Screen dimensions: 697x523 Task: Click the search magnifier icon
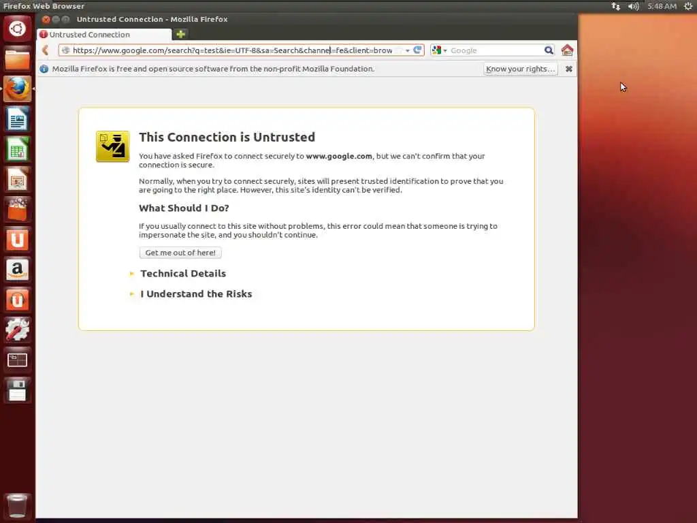pos(549,50)
